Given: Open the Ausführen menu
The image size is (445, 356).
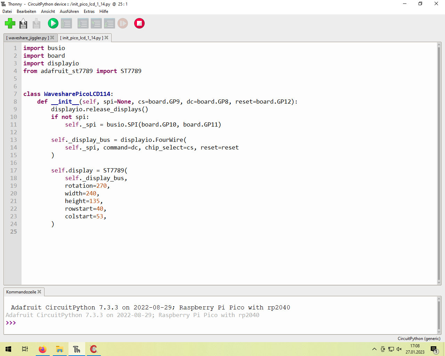Looking at the screenshot, I should (69, 11).
